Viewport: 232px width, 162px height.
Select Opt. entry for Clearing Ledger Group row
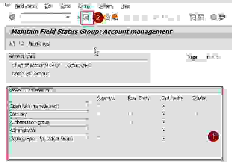click(x=164, y=139)
